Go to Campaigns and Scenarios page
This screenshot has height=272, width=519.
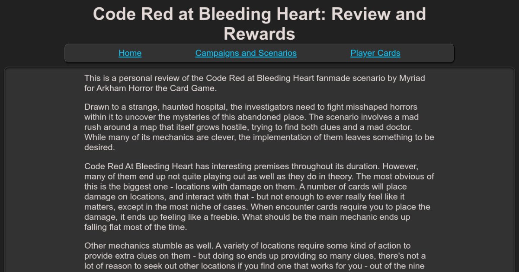246,53
